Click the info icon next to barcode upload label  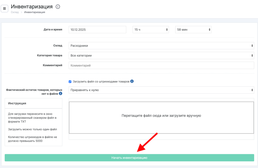tap(132, 81)
